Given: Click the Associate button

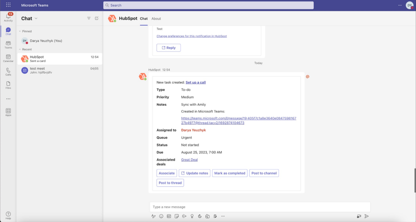Looking at the screenshot, I should tap(167, 173).
